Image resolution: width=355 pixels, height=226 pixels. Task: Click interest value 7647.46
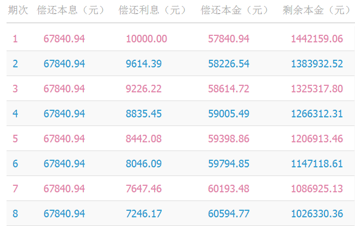pyautogui.click(x=144, y=189)
